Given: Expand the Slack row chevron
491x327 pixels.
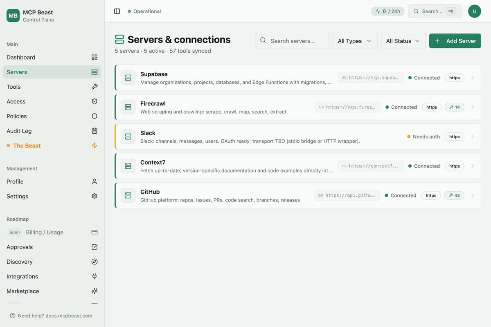Looking at the screenshot, I should click(473, 137).
